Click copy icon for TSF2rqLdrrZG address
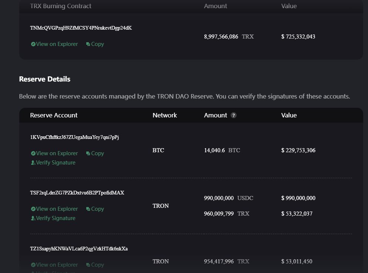The height and width of the screenshot is (273, 368). [88, 209]
